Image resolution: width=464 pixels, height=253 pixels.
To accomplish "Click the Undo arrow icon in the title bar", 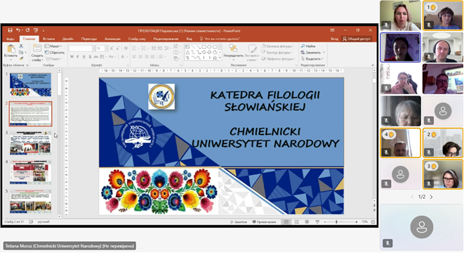I will (18, 30).
